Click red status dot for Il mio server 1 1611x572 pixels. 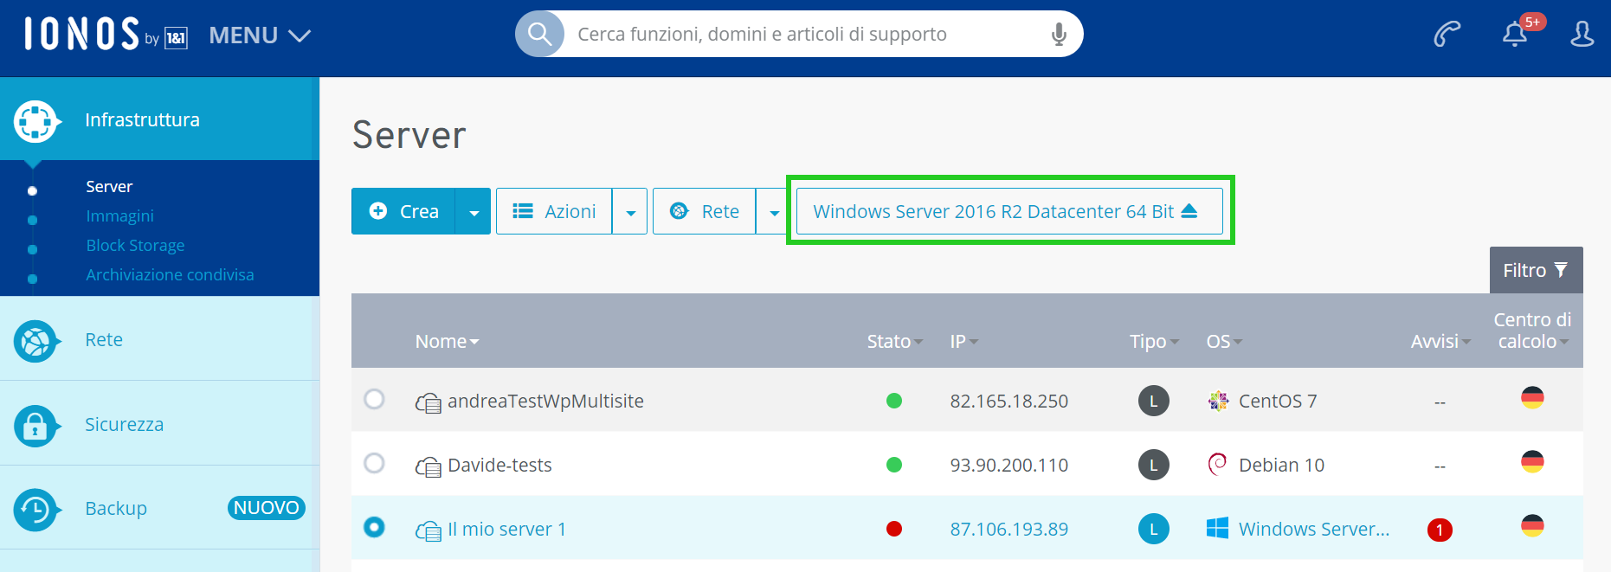[x=894, y=529]
